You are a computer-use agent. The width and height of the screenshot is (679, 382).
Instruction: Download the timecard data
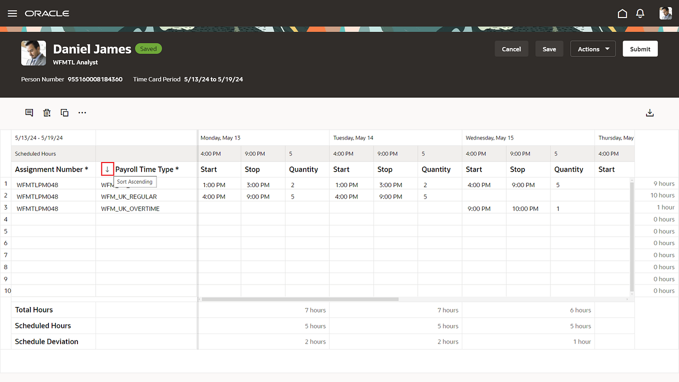[x=649, y=112]
